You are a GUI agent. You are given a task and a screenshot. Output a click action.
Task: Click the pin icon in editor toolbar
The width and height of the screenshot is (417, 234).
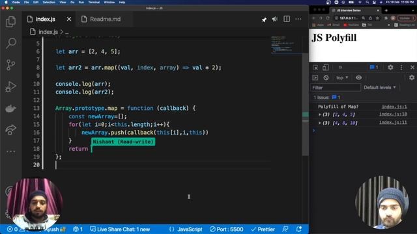264,19
